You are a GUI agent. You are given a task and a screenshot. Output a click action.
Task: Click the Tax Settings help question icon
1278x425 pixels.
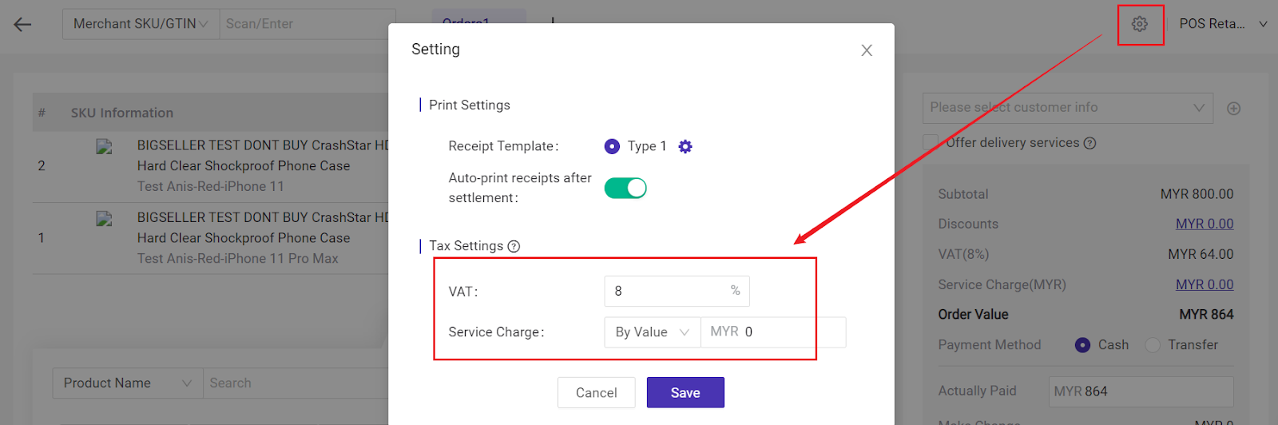(514, 246)
